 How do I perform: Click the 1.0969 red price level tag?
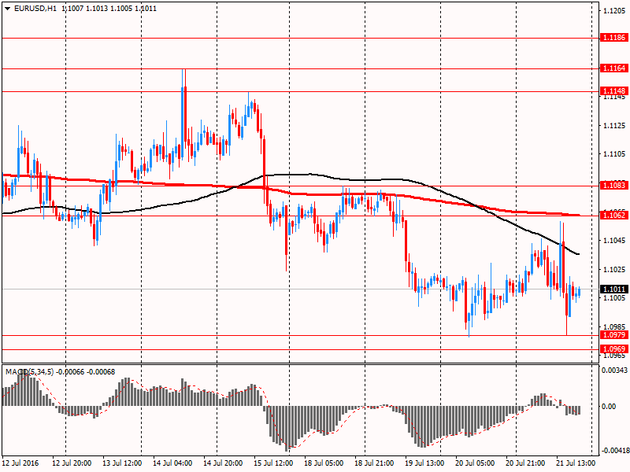[x=613, y=348]
